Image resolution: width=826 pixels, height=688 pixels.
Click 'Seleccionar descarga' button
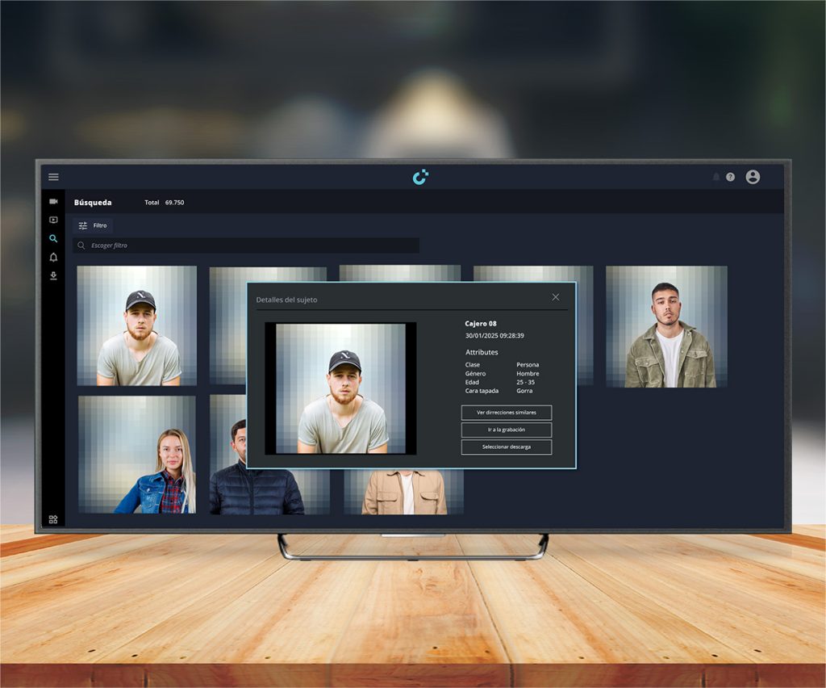[x=506, y=447]
